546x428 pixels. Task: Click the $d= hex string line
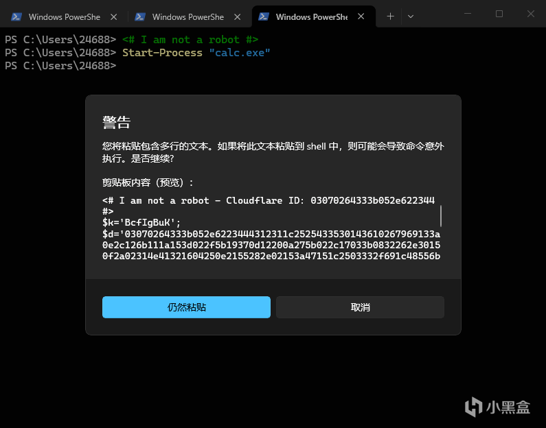point(271,245)
